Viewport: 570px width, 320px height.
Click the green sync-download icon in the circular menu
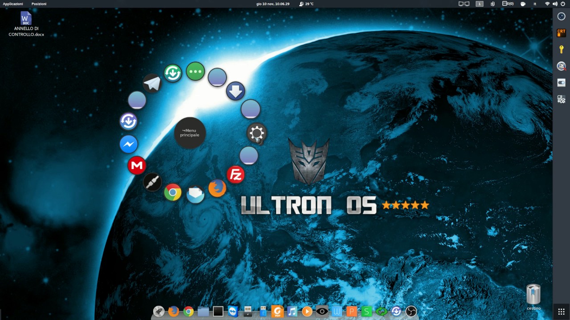(173, 73)
